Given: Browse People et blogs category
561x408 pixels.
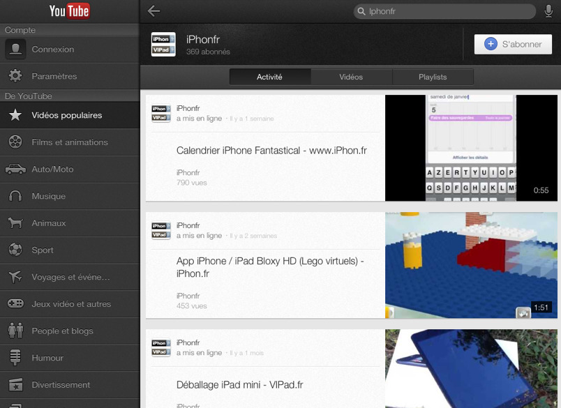Looking at the screenshot, I should pos(70,331).
